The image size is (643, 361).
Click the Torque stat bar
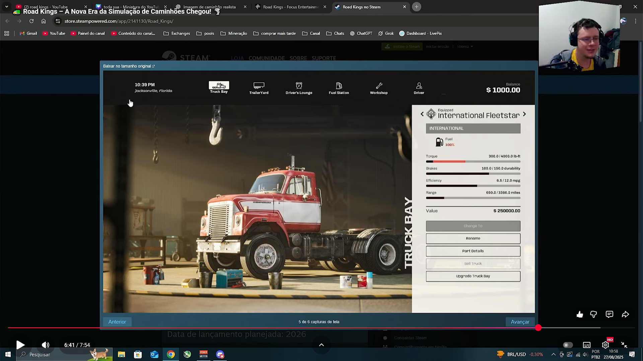tap(473, 162)
